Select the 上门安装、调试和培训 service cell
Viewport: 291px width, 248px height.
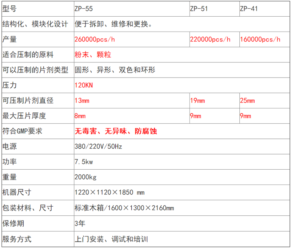click(x=111, y=239)
